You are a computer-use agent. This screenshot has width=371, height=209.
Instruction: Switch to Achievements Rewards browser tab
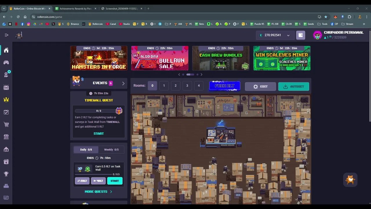tap(76, 8)
